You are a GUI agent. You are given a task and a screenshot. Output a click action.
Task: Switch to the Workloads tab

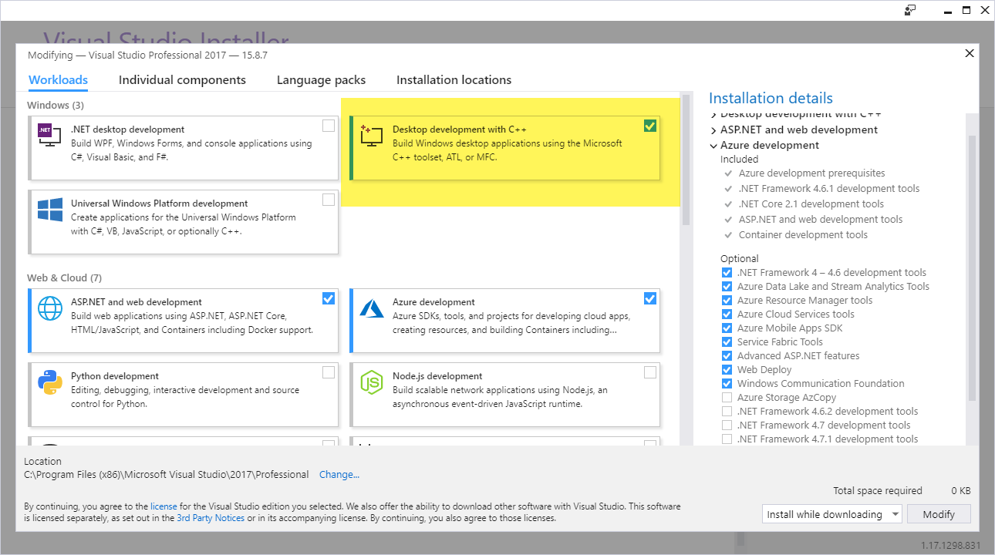58,80
